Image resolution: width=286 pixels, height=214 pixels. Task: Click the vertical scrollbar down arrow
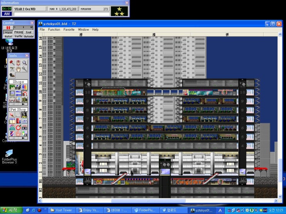280,197
